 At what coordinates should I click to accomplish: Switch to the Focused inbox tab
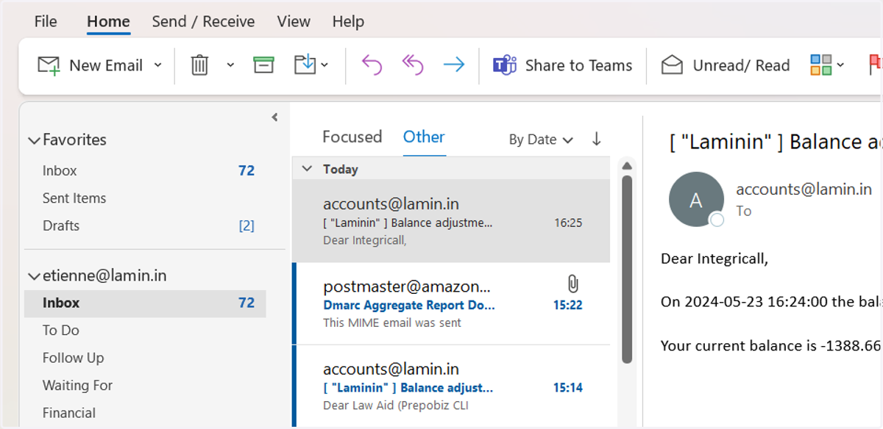(x=352, y=137)
